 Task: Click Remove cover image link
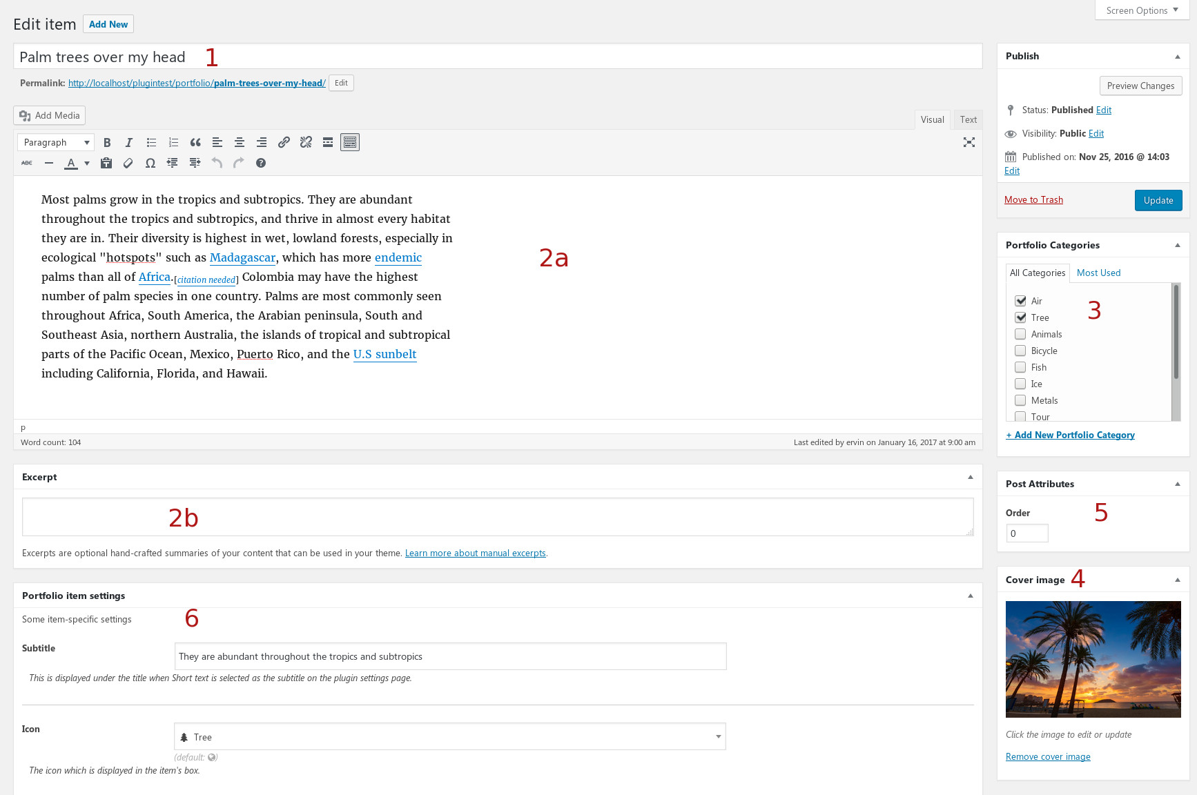(1048, 756)
